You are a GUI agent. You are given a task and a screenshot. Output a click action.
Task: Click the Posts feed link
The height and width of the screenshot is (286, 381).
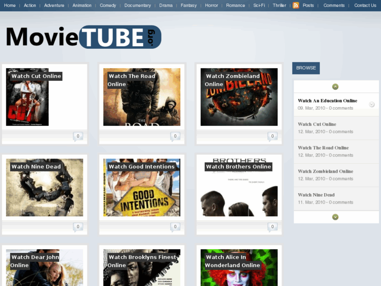(x=308, y=5)
